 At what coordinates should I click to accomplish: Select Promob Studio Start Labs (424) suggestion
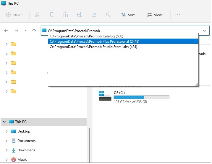coord(123,47)
